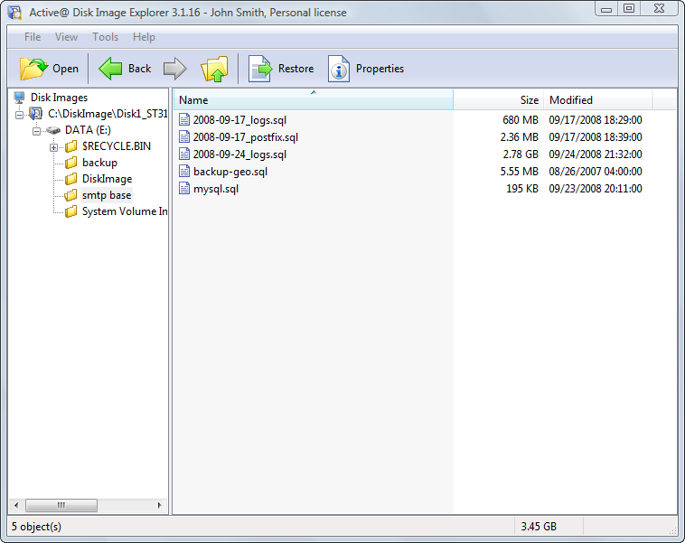Click the tree horizontal scrollbar thumb
Image resolution: width=685 pixels, height=543 pixels.
coord(61,505)
